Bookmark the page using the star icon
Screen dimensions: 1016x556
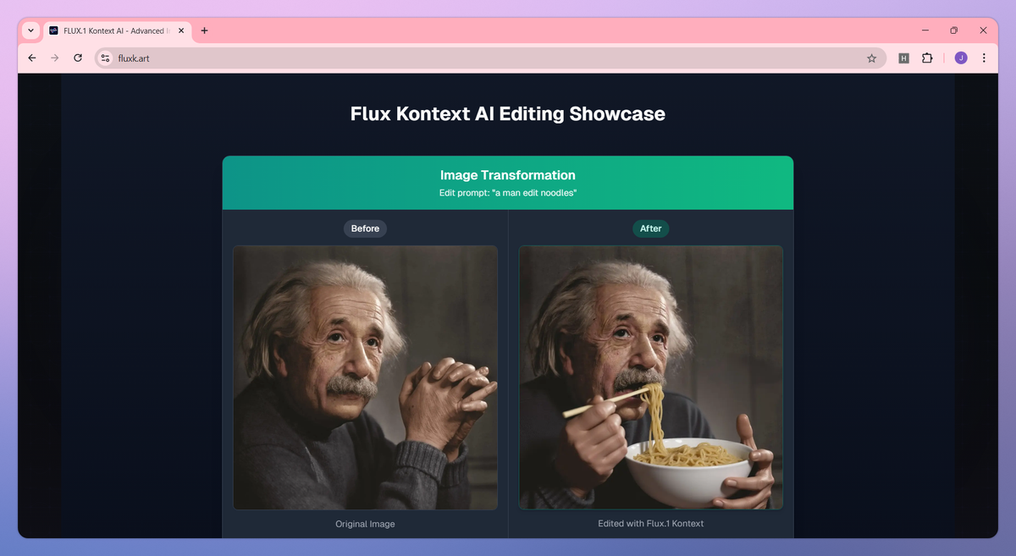[871, 58]
